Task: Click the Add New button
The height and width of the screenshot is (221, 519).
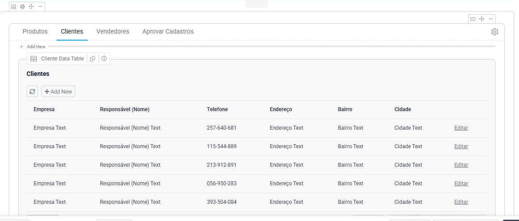Action: [58, 91]
